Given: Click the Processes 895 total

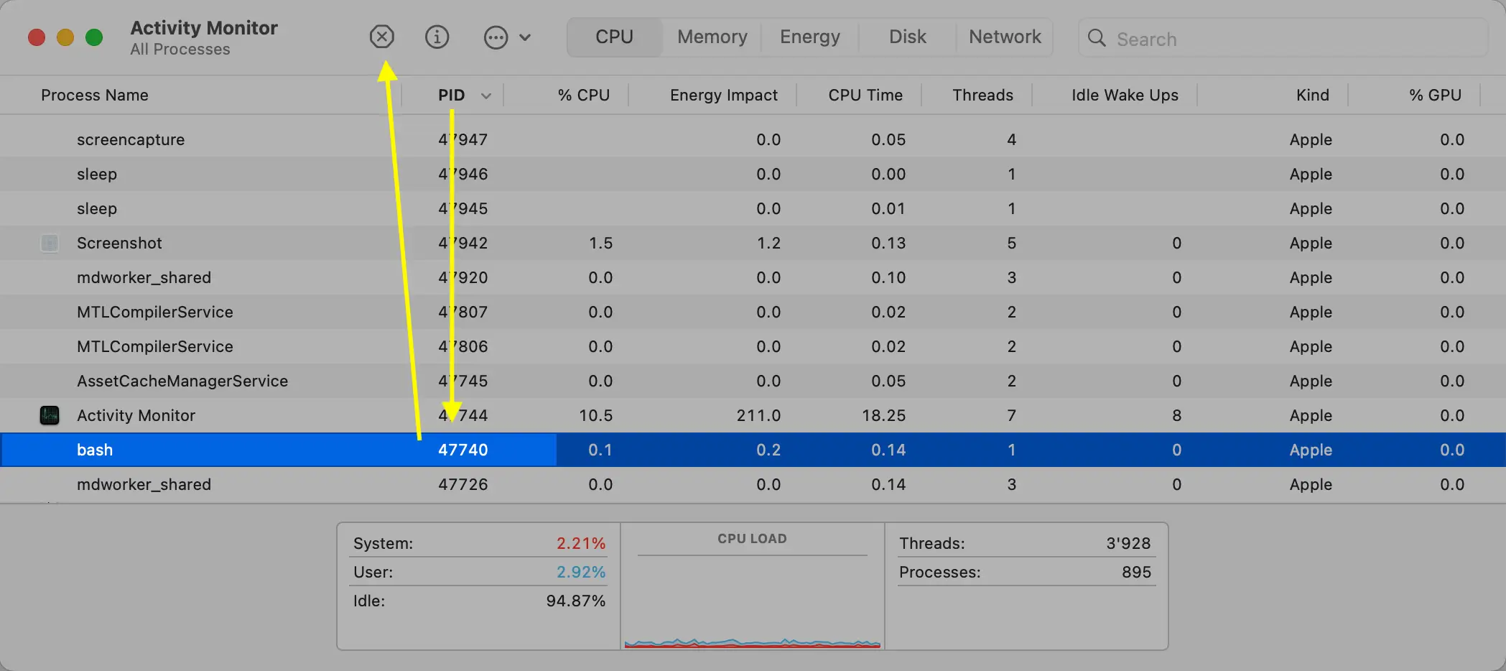Looking at the screenshot, I should pyautogui.click(x=1025, y=572).
